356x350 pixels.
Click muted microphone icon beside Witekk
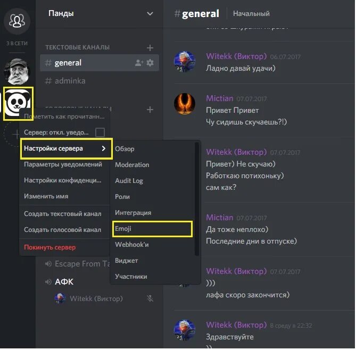pyautogui.click(x=150, y=298)
